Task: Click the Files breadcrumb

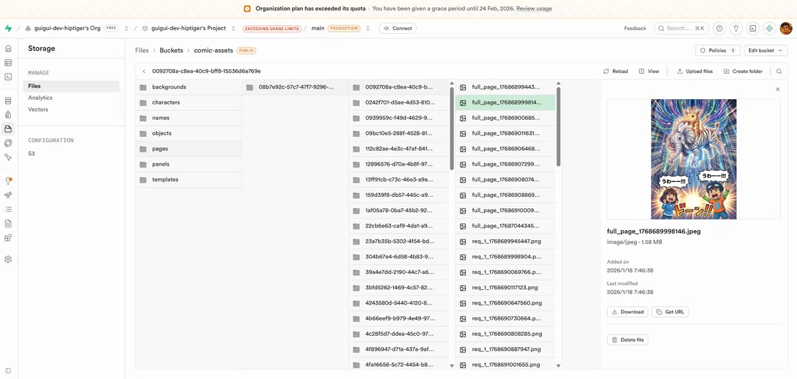Action: (x=142, y=51)
